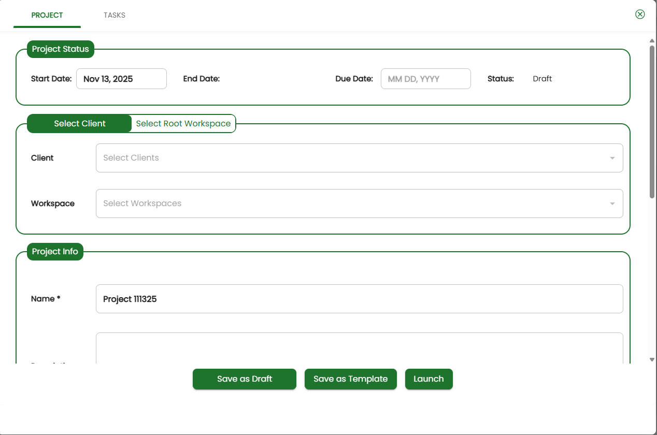Click the vertical scrollbar thumb
657x435 pixels.
tap(652, 122)
